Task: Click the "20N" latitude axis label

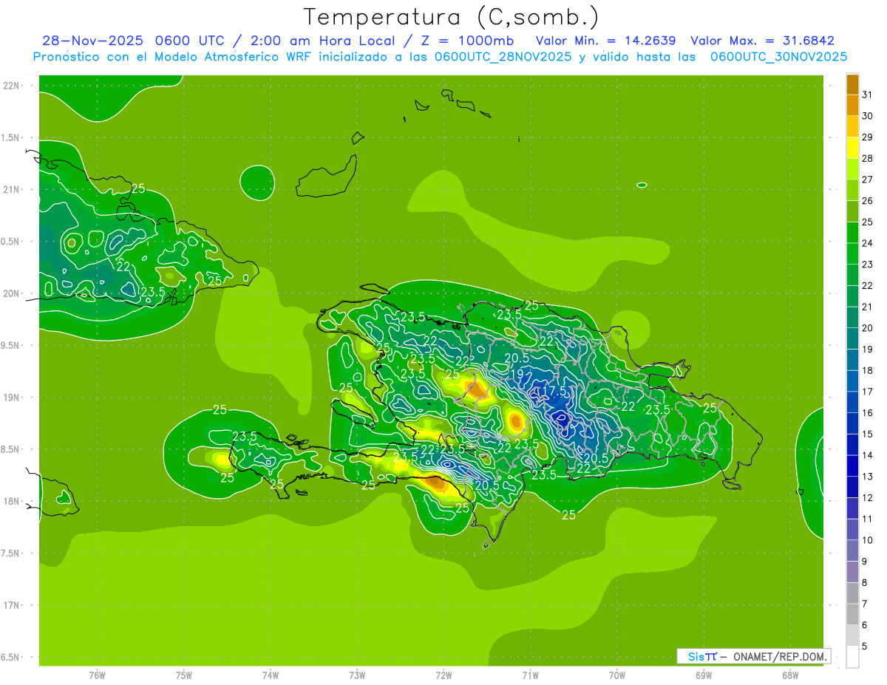Action: pos(11,293)
